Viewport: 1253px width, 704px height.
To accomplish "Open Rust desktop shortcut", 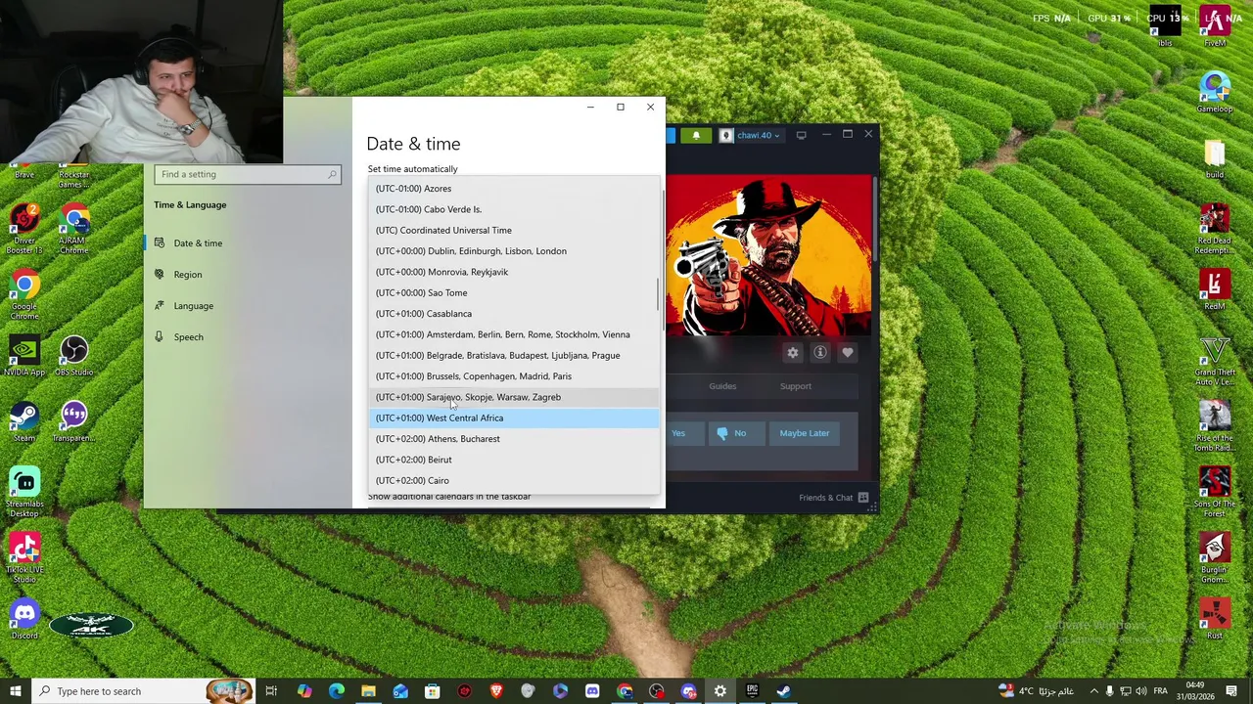I will coord(1215,620).
